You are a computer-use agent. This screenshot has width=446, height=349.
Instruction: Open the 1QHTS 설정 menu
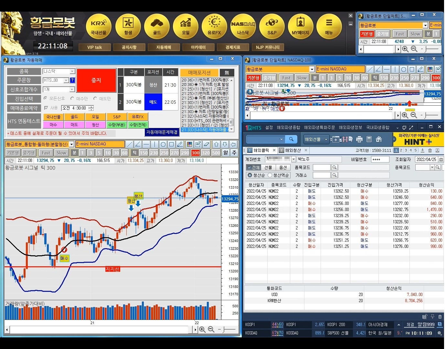click(x=269, y=128)
